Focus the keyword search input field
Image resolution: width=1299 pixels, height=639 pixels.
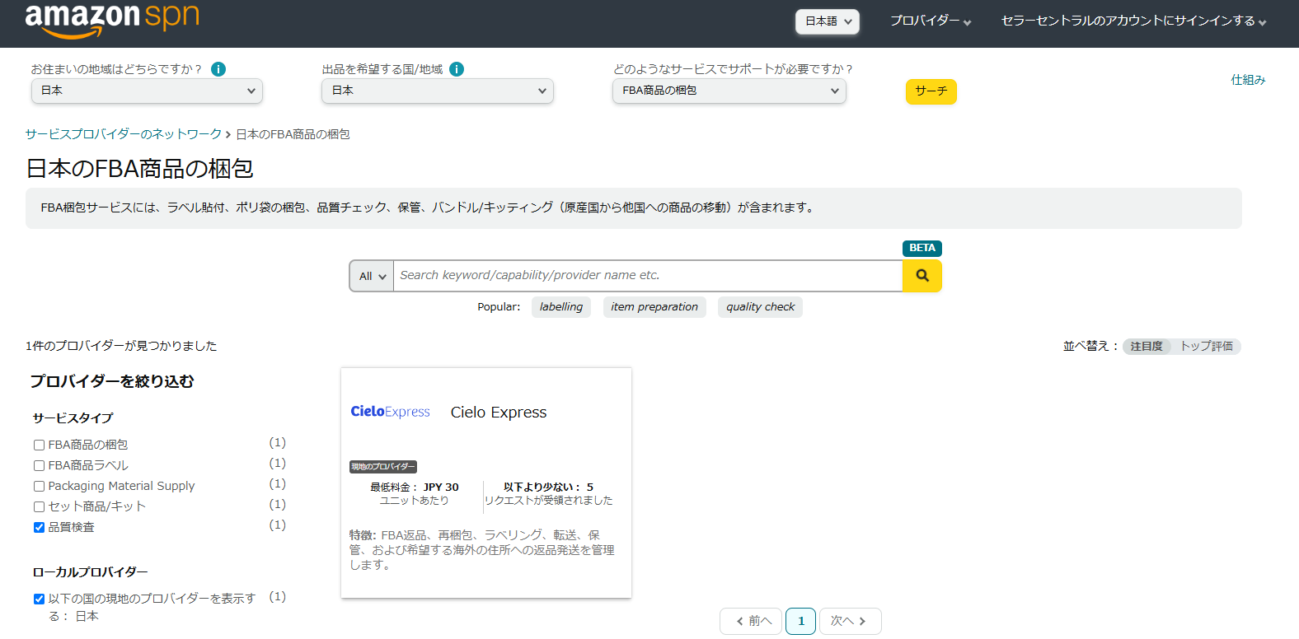(x=648, y=276)
